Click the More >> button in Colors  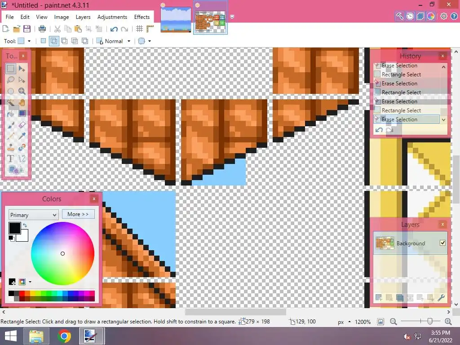(x=78, y=214)
